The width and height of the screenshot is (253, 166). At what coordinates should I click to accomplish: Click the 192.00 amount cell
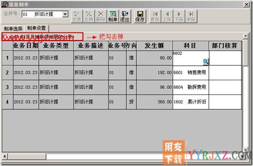155,73
